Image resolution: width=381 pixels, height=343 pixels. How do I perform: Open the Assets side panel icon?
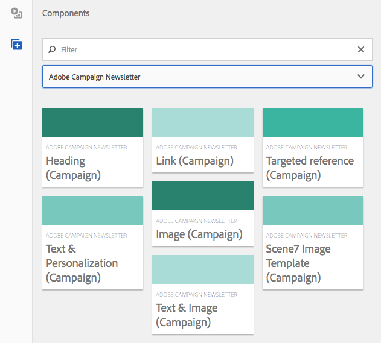[16, 14]
